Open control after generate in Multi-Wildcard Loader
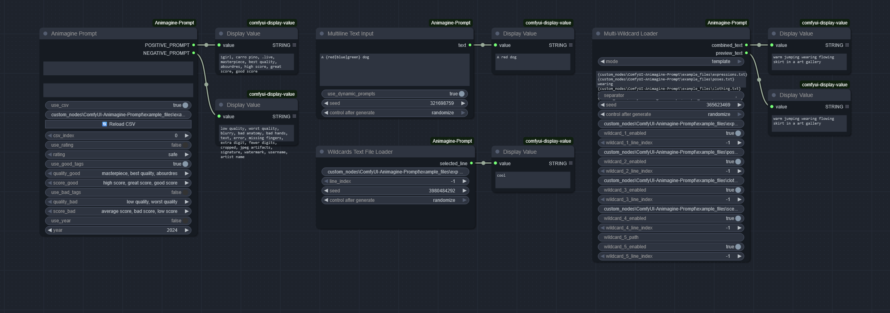Screen dimensions: 890x313 [x=671, y=114]
